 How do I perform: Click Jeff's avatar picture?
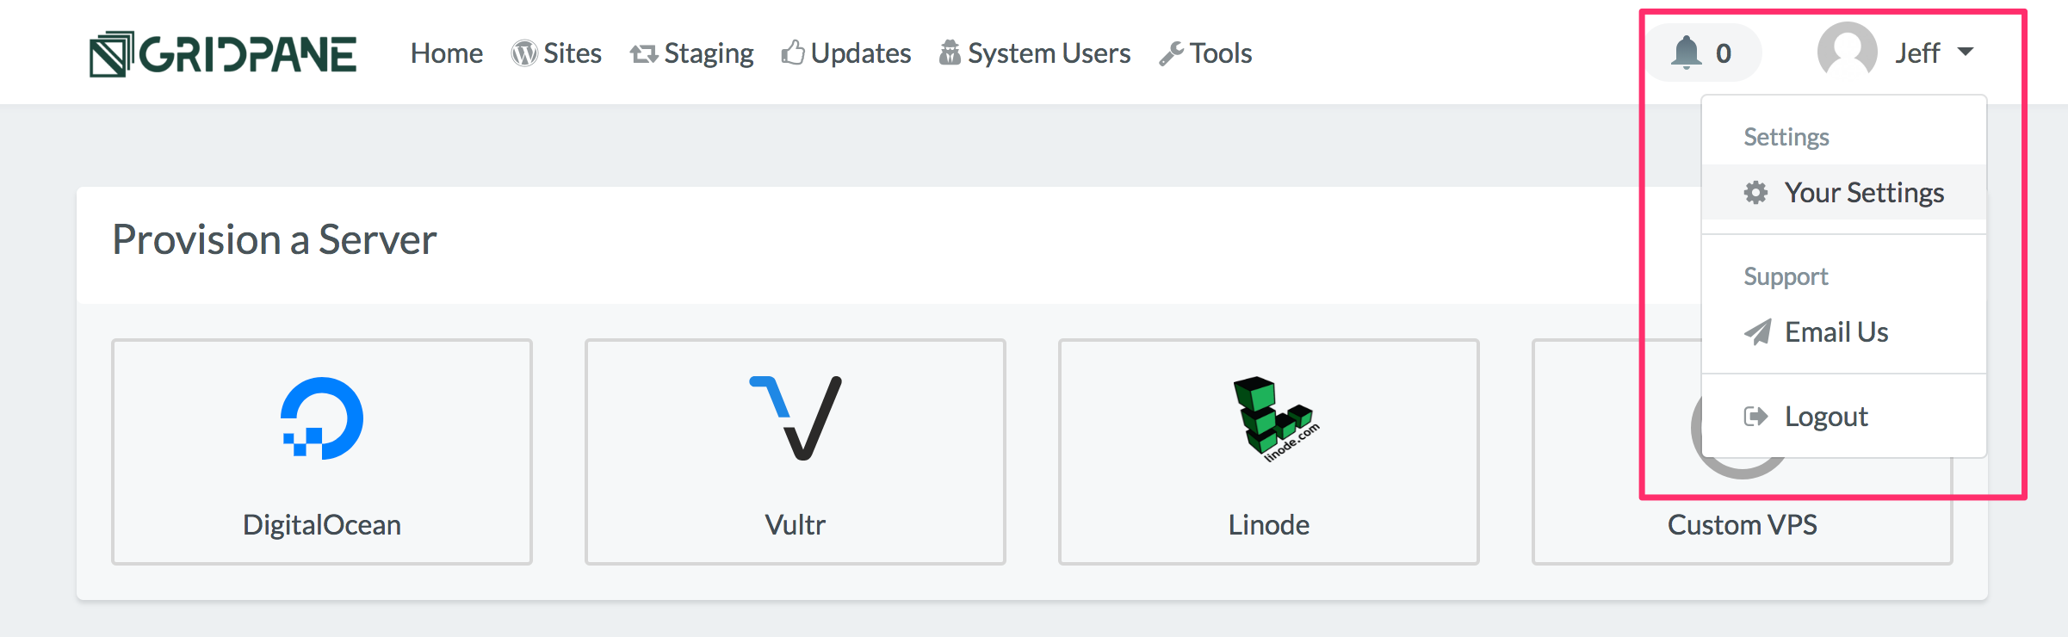1847,52
